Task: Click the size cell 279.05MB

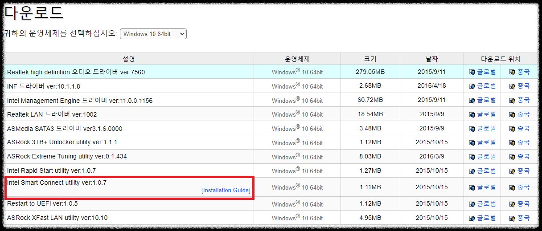Action: click(370, 72)
